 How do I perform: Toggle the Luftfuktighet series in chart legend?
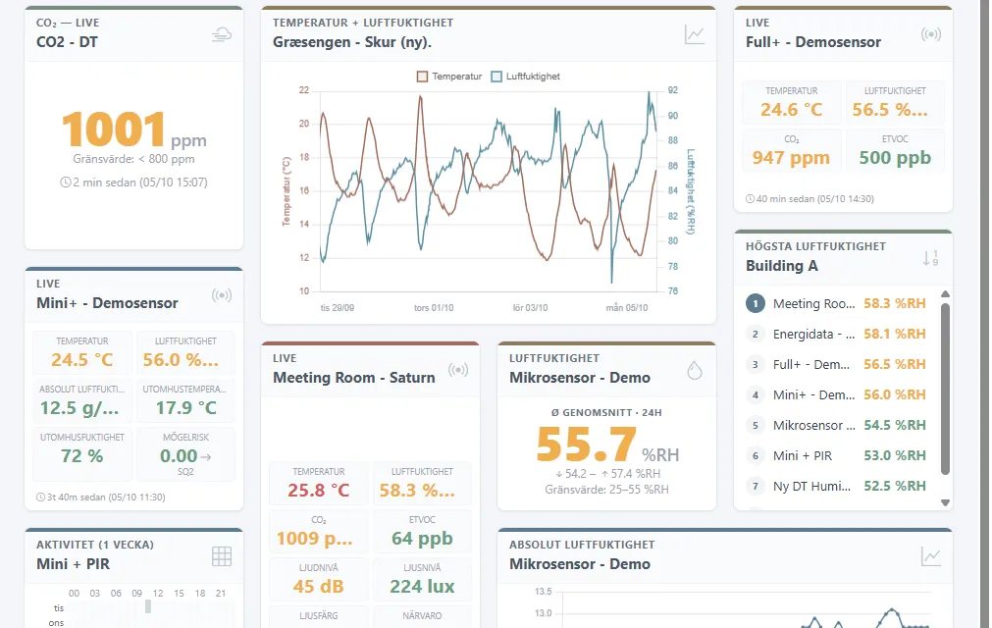click(526, 77)
